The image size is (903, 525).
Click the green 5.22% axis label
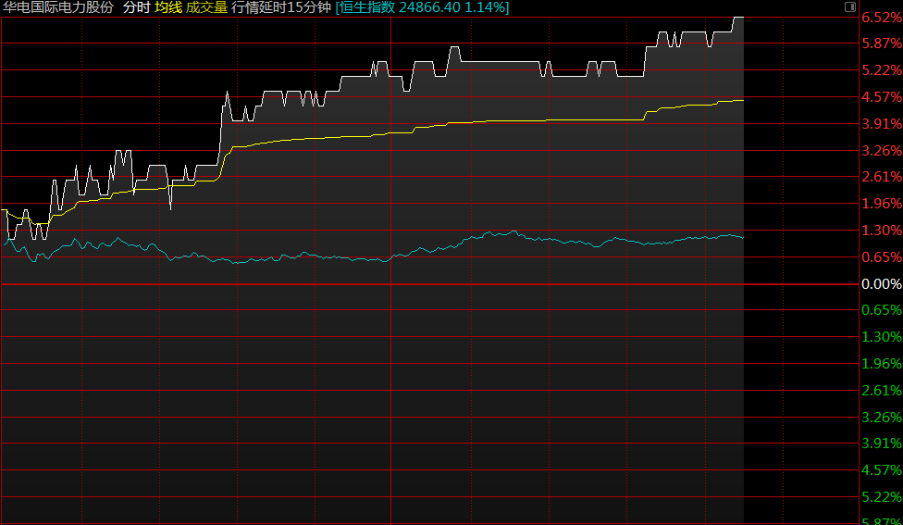[881, 497]
